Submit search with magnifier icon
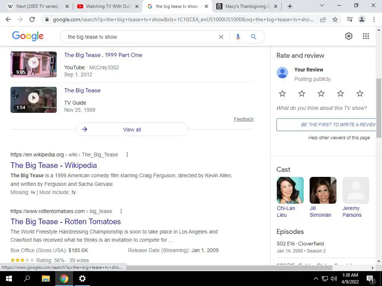Screen dimensions: 382x286 tap(253, 37)
